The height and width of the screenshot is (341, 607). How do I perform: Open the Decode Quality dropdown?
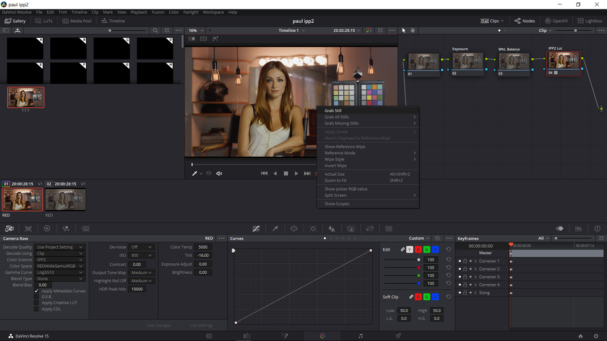[x=60, y=247]
